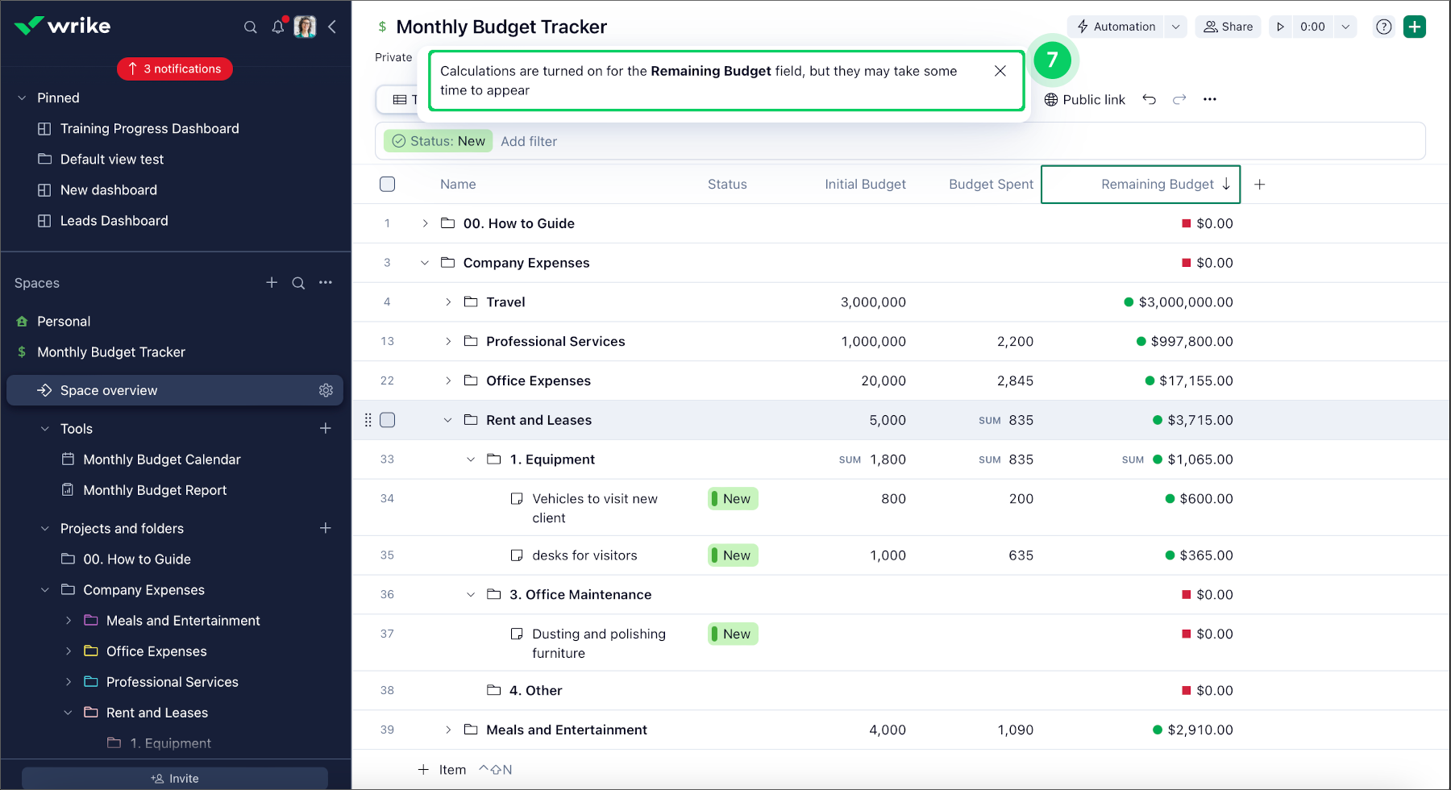Select the header checkbox above the table rows
1451x790 pixels.
387,184
